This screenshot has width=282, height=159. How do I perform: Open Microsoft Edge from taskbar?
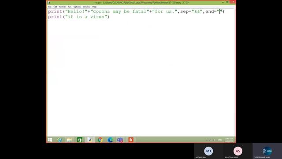(110, 140)
